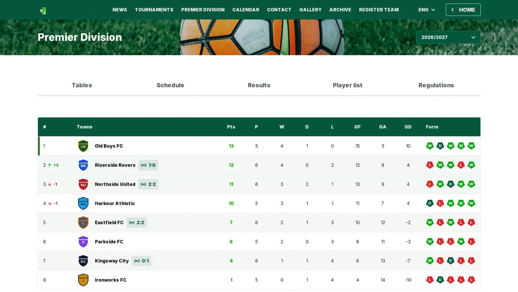Screen dimensions: 518x292
Task: Open the Regulations tab
Action: pos(436,85)
